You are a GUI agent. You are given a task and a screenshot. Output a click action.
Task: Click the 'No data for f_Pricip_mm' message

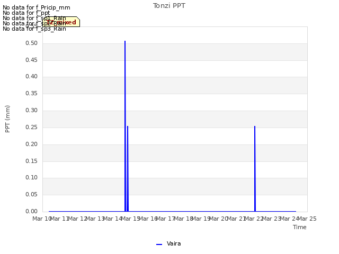coord(37,7)
